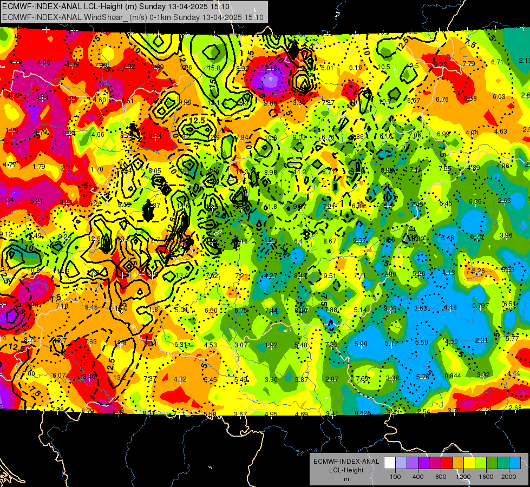Click the map value 3.96

[x=506, y=235]
